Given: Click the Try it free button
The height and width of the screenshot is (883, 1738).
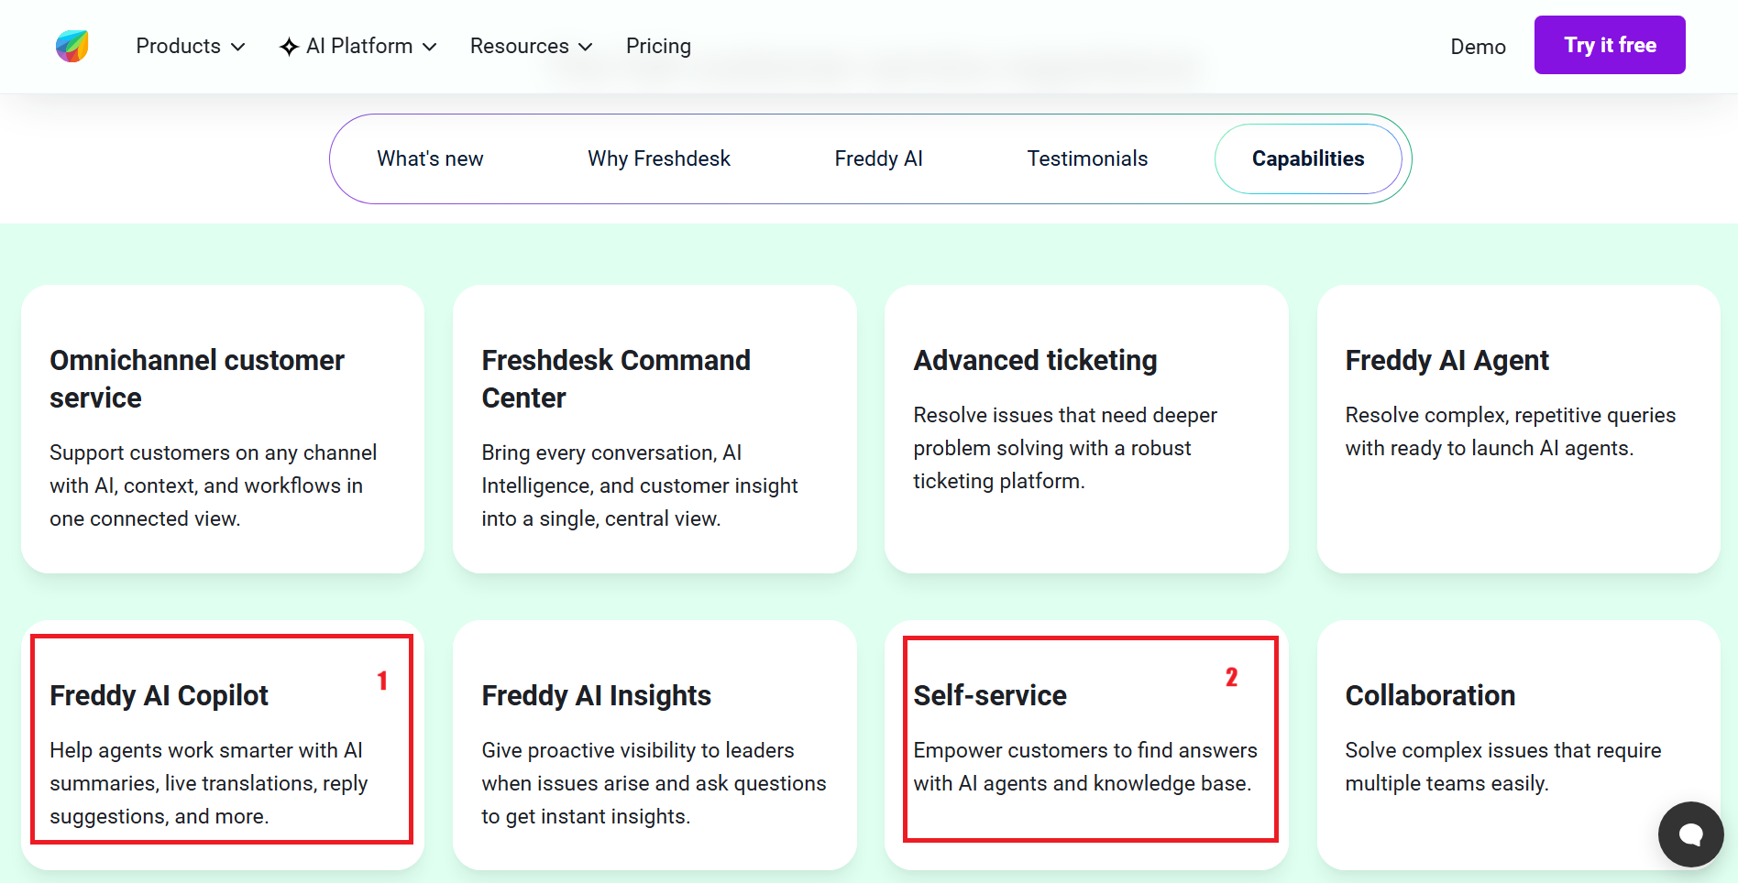Looking at the screenshot, I should tap(1610, 45).
